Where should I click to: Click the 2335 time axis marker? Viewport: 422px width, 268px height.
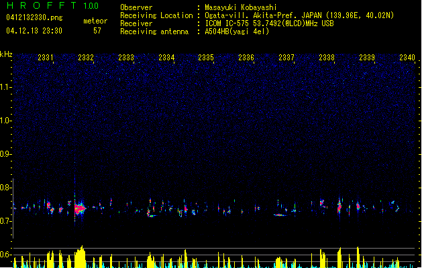click(206, 58)
